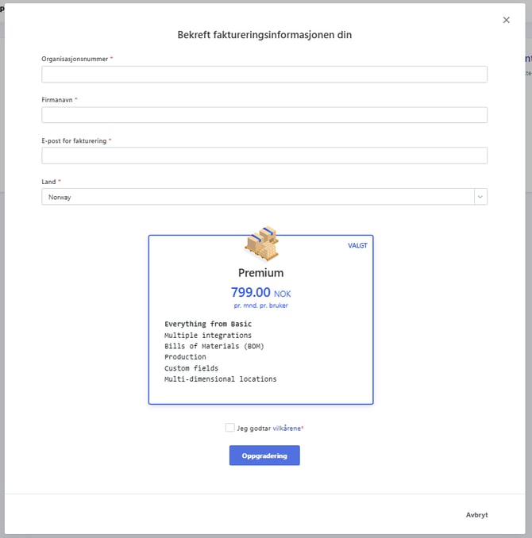Click the Premium pallet boxes icon
The width and height of the screenshot is (532, 538).
(x=261, y=244)
